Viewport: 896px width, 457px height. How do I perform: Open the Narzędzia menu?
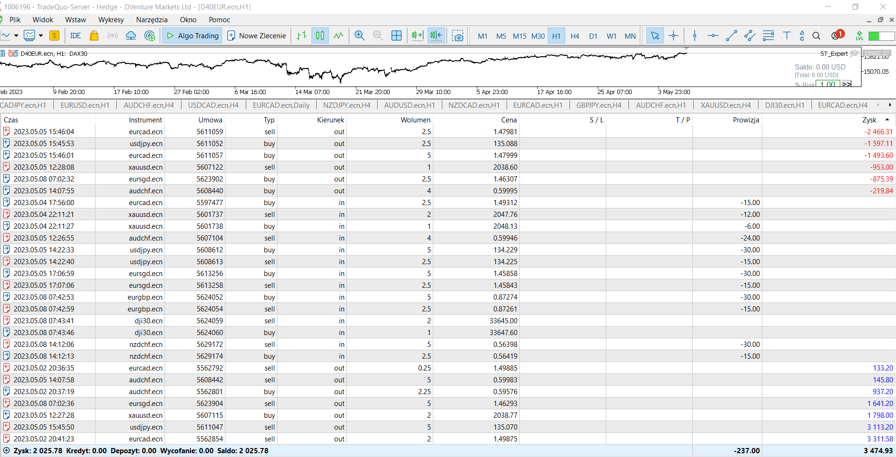click(152, 20)
